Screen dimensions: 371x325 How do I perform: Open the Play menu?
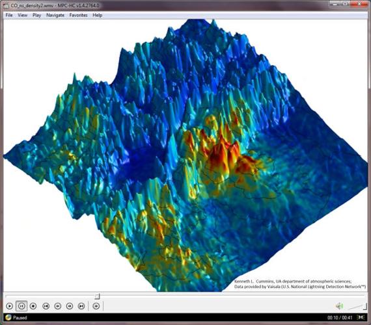(x=36, y=15)
